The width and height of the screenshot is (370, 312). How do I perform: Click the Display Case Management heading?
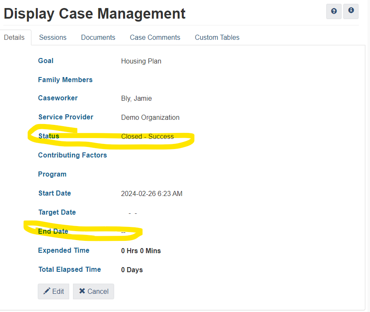(x=95, y=14)
